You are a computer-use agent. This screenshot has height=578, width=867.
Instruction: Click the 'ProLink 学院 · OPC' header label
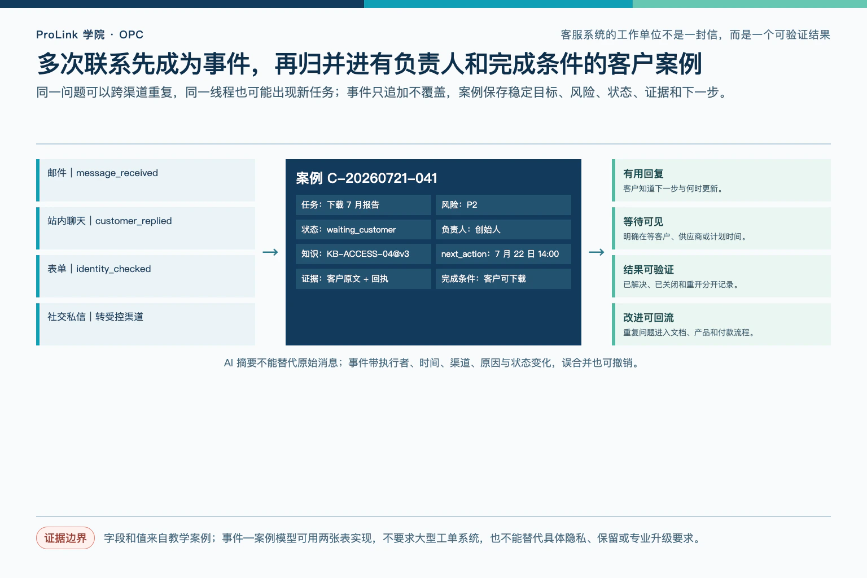pos(90,34)
